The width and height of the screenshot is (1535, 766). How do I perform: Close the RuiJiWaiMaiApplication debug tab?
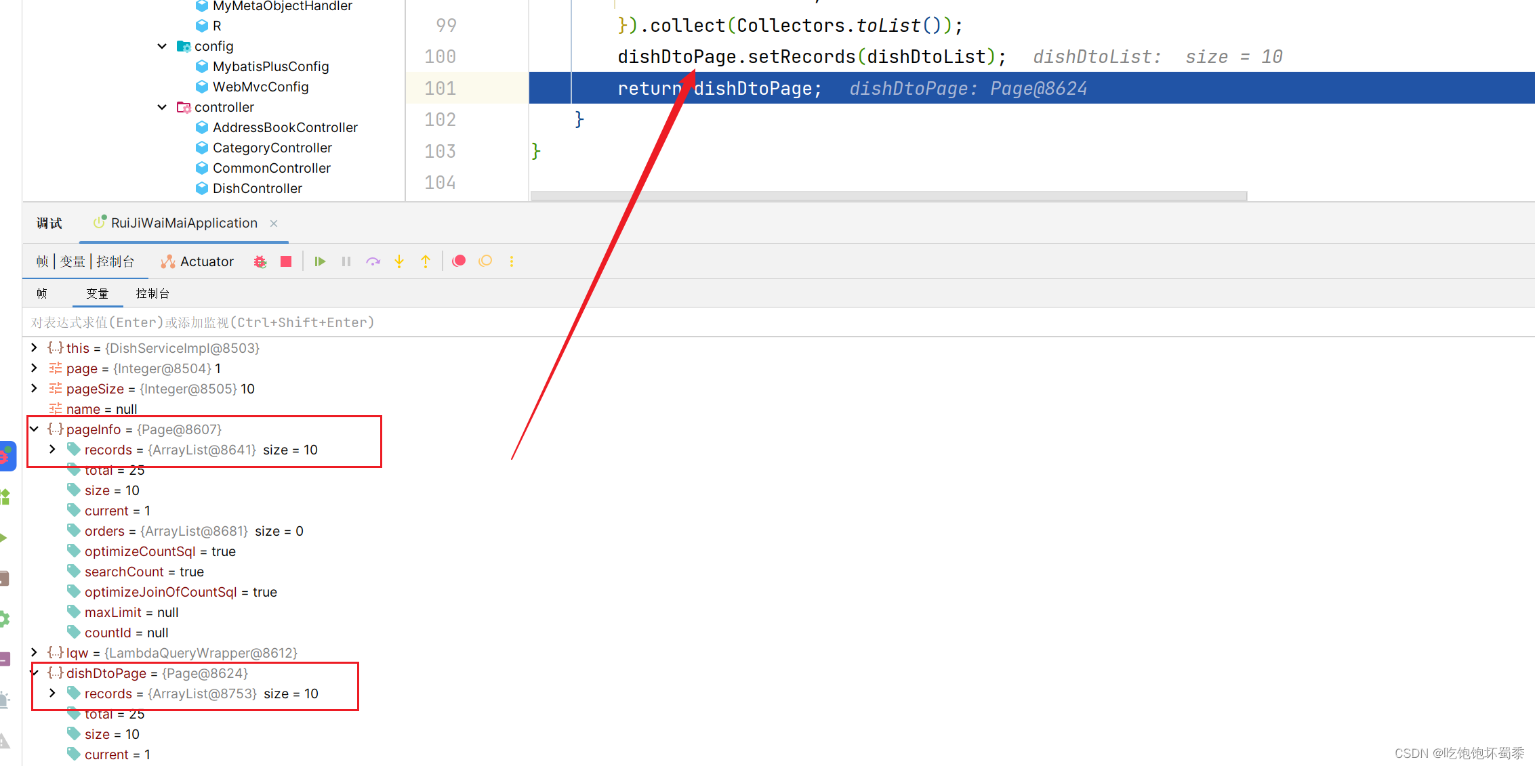(274, 224)
